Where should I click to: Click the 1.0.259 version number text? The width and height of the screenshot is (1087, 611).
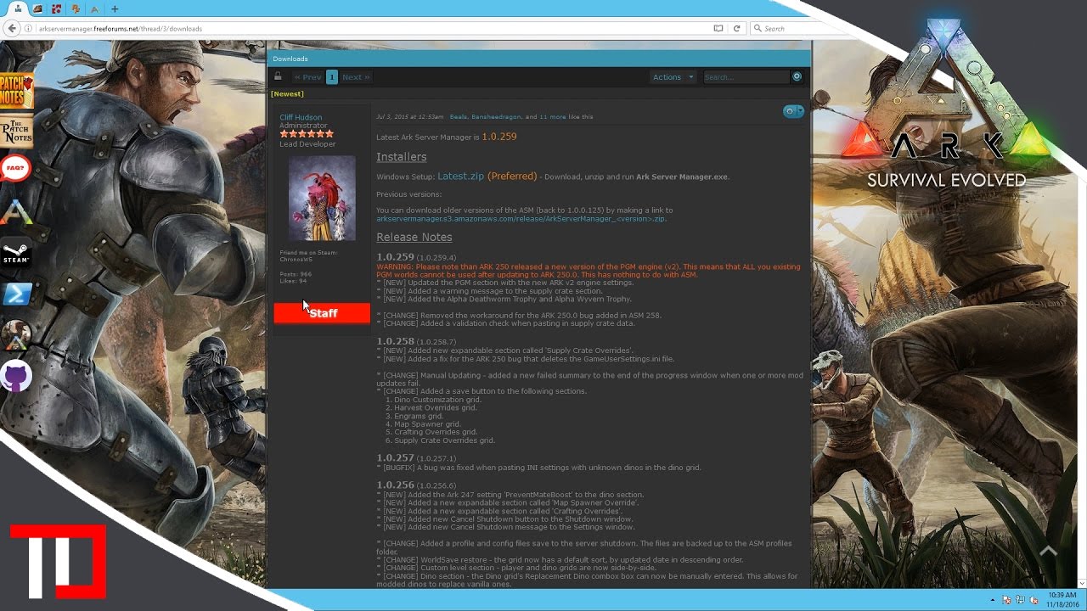(x=499, y=137)
